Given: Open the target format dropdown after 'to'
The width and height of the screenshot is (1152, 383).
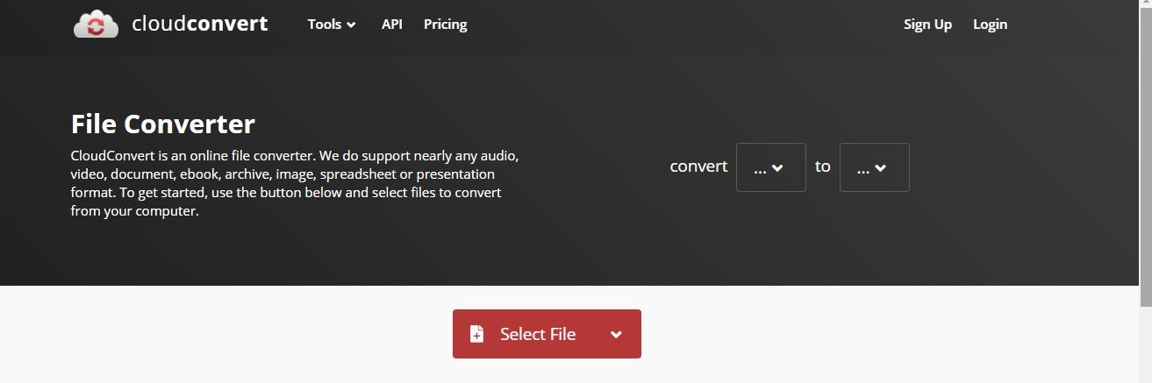Looking at the screenshot, I should pos(874,167).
